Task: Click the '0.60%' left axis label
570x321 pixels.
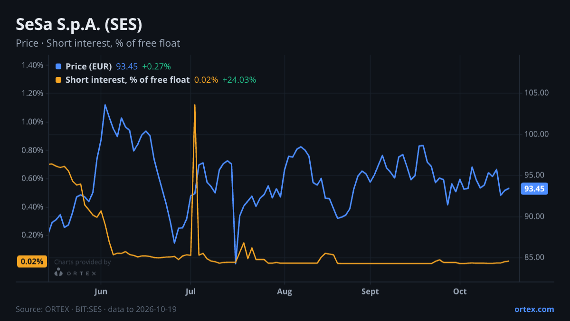Action: tap(32, 178)
